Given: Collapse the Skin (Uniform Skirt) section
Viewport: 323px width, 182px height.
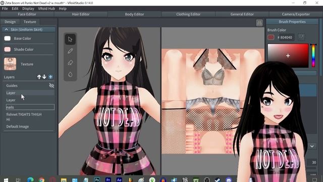Looking at the screenshot, I should click(7, 29).
